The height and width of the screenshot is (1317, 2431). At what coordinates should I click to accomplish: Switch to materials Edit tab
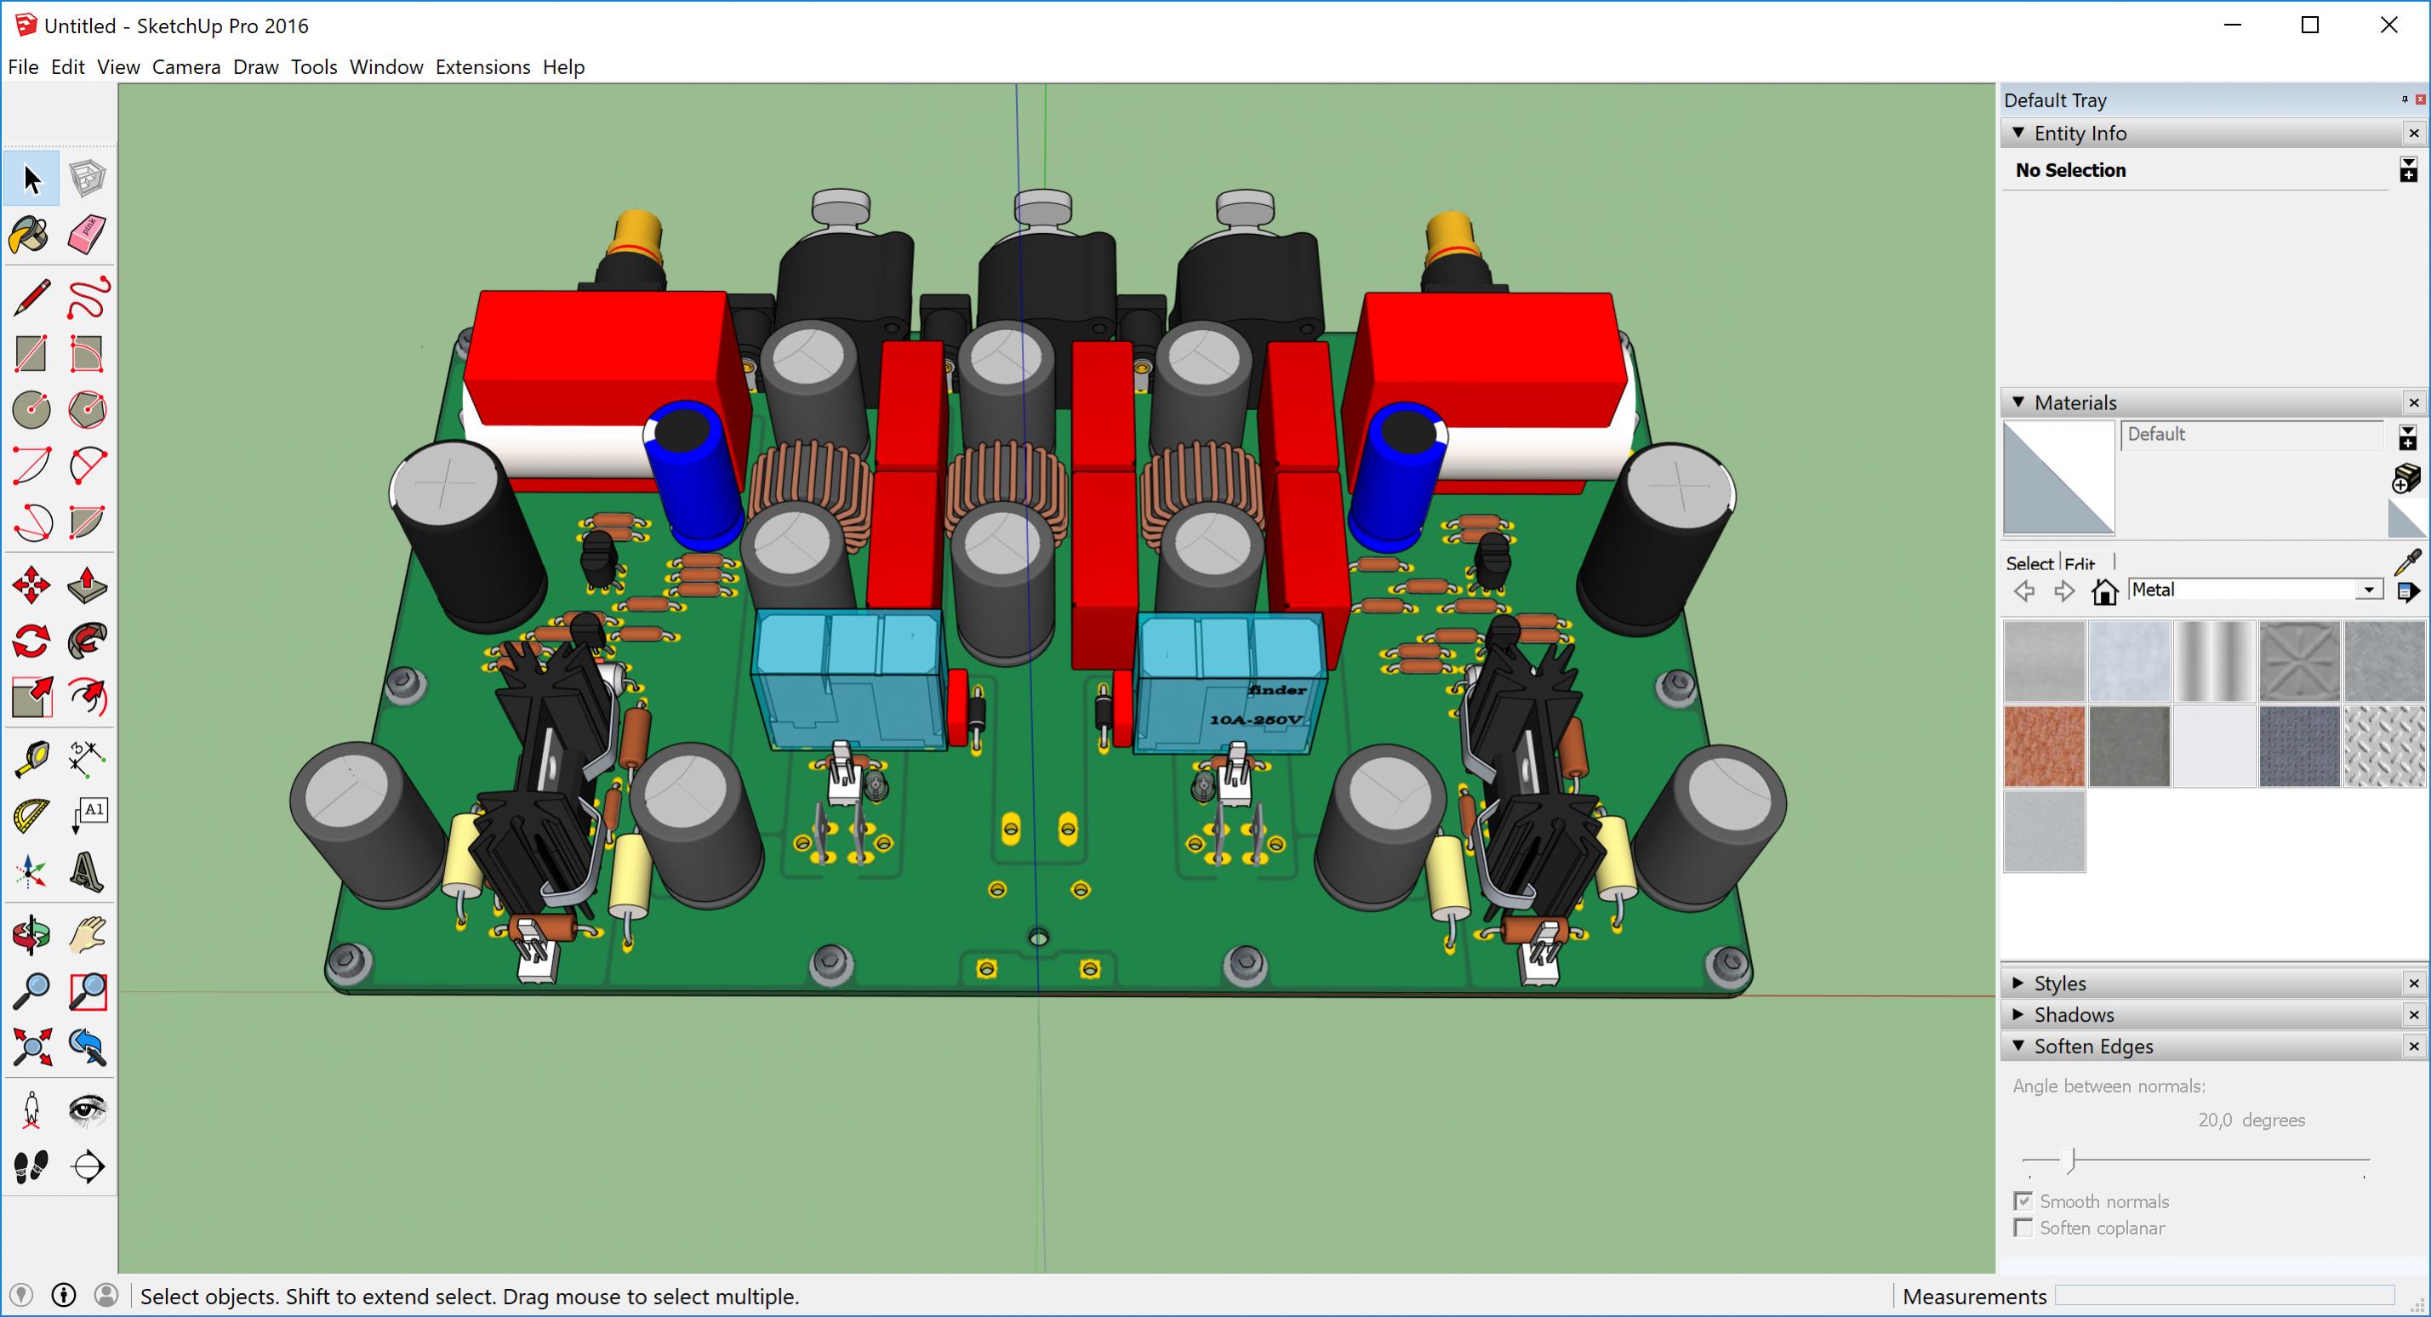(2079, 563)
